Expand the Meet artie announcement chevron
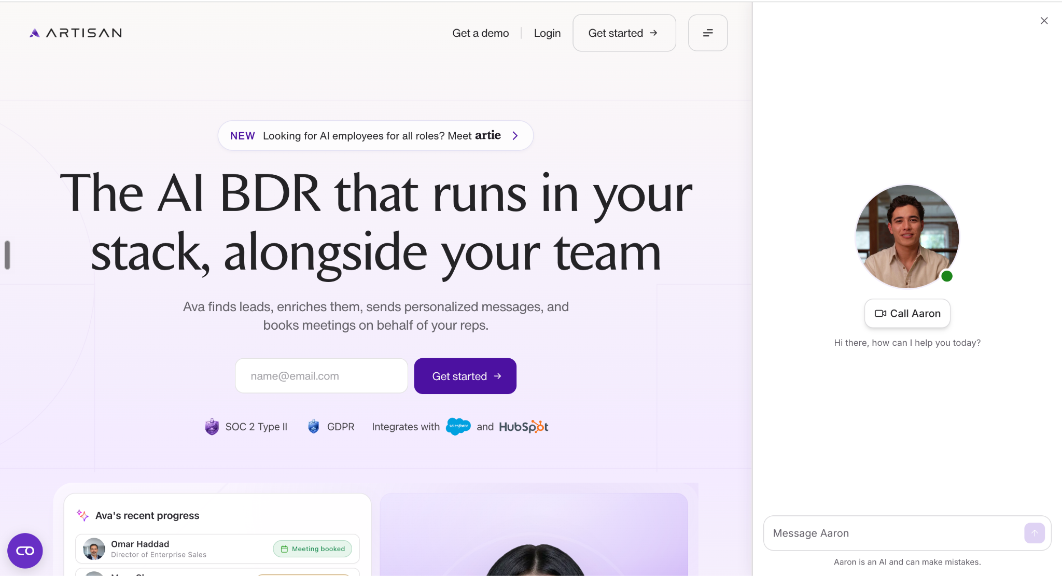The height and width of the screenshot is (576, 1062). tap(515, 136)
